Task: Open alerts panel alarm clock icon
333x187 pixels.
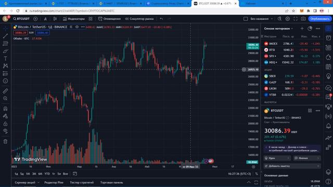Action: pos(328,38)
